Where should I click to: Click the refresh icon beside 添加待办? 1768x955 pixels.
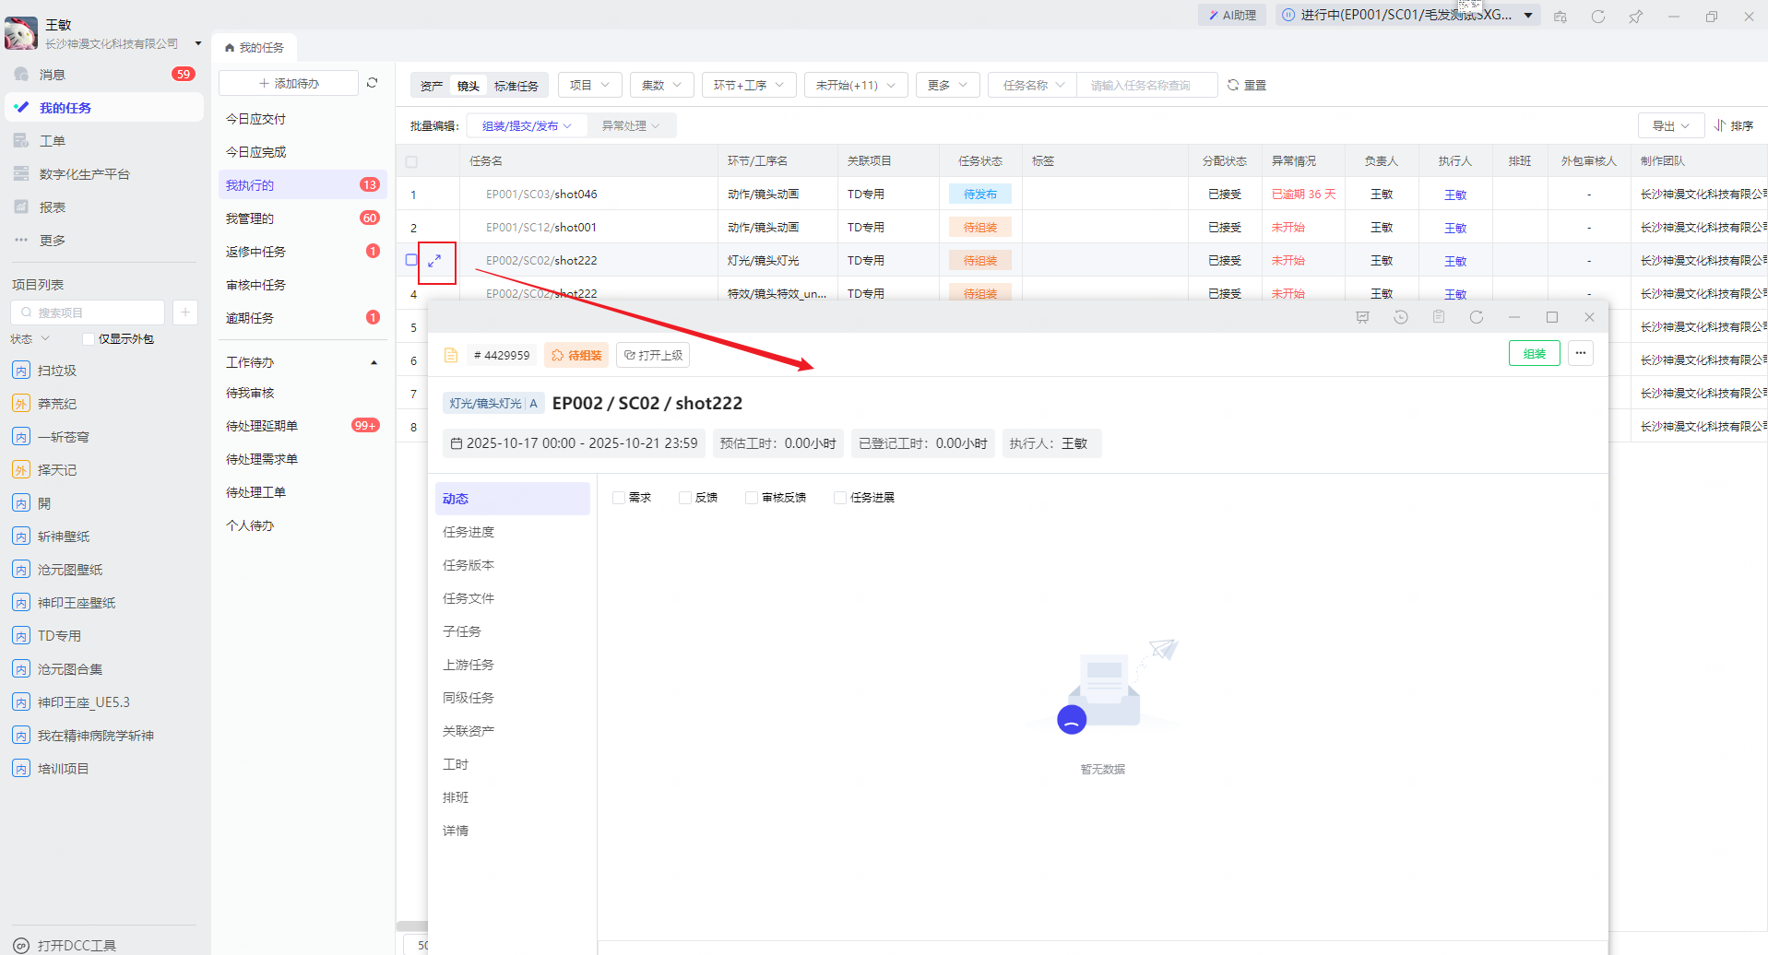pyautogui.click(x=373, y=83)
